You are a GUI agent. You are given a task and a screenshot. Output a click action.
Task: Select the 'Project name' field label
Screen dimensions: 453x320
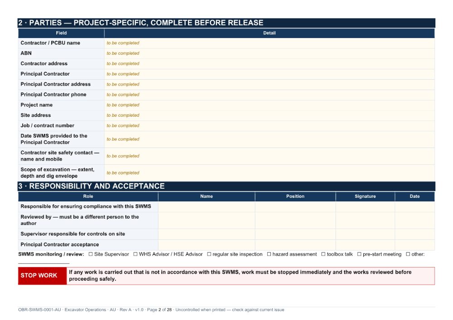pos(36,105)
